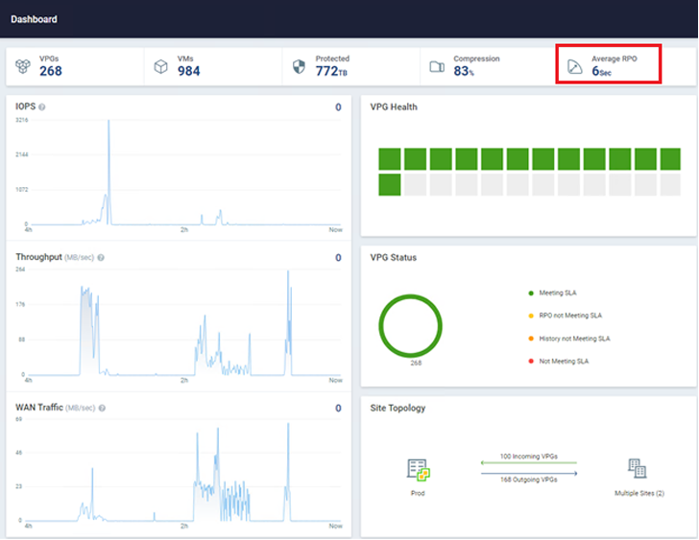Click the Average RPO chart icon

point(574,65)
